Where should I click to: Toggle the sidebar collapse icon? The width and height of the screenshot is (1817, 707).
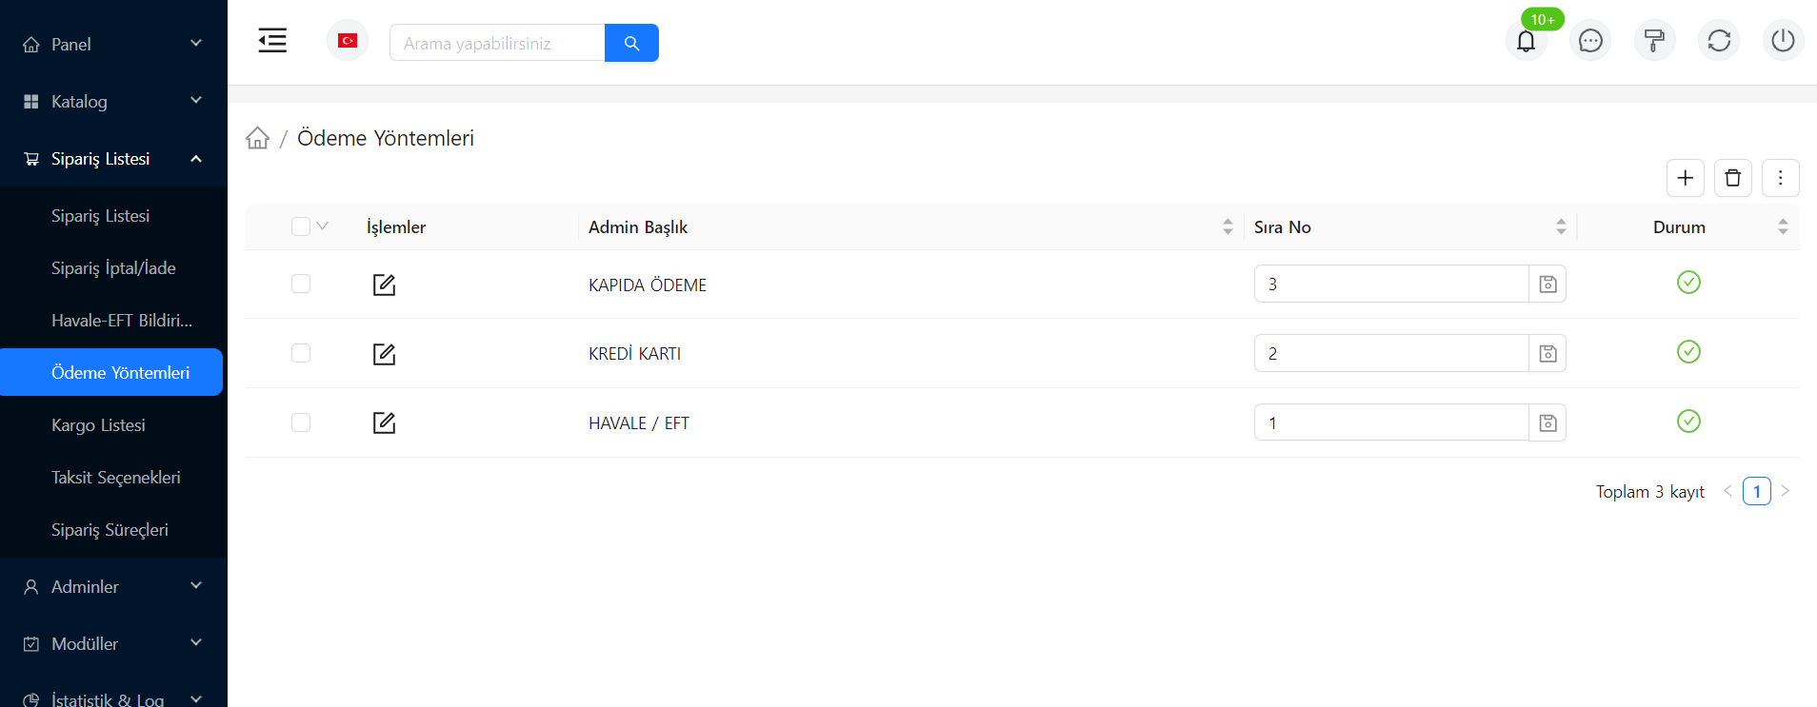[x=272, y=41]
